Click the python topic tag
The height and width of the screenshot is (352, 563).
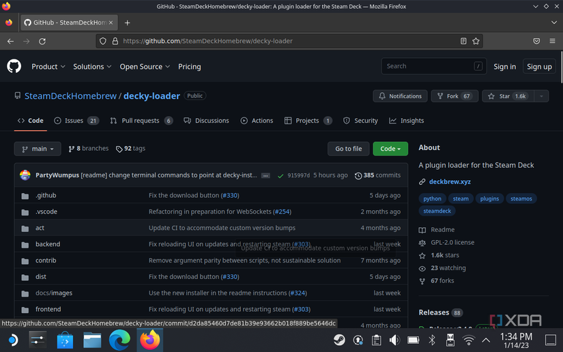432,199
